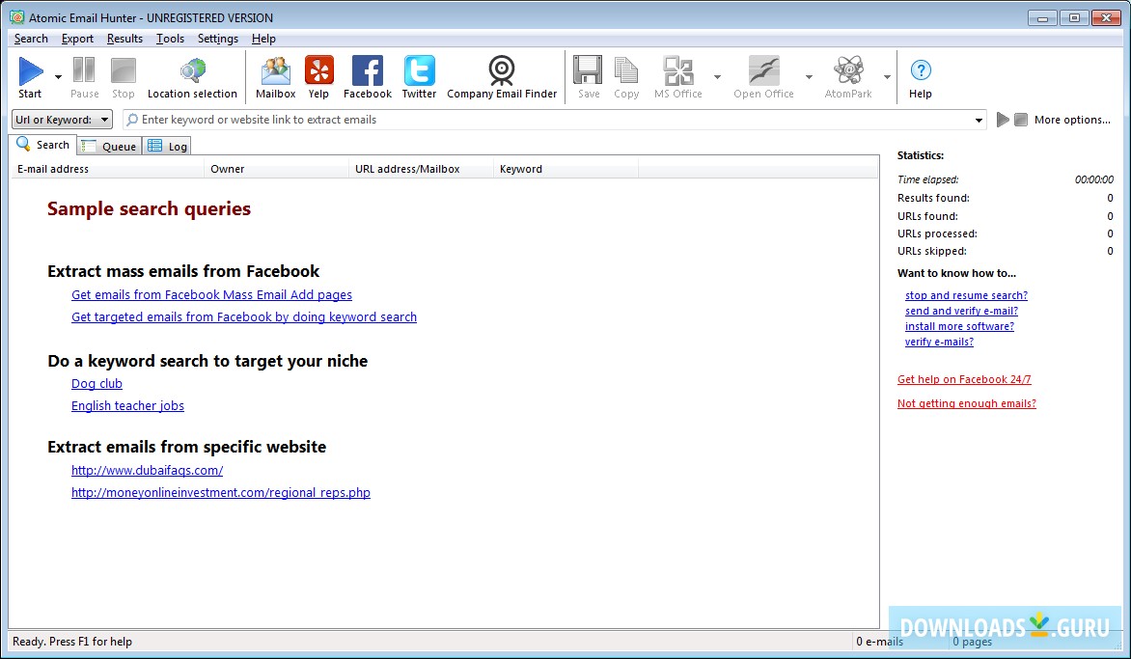The height and width of the screenshot is (659, 1131).
Task: Click the Copy results icon
Action: [626, 70]
